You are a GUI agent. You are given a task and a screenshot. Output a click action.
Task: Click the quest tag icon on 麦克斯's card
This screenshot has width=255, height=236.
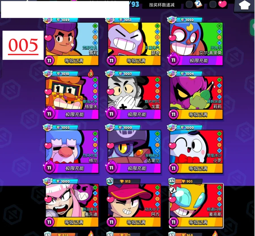172,190
